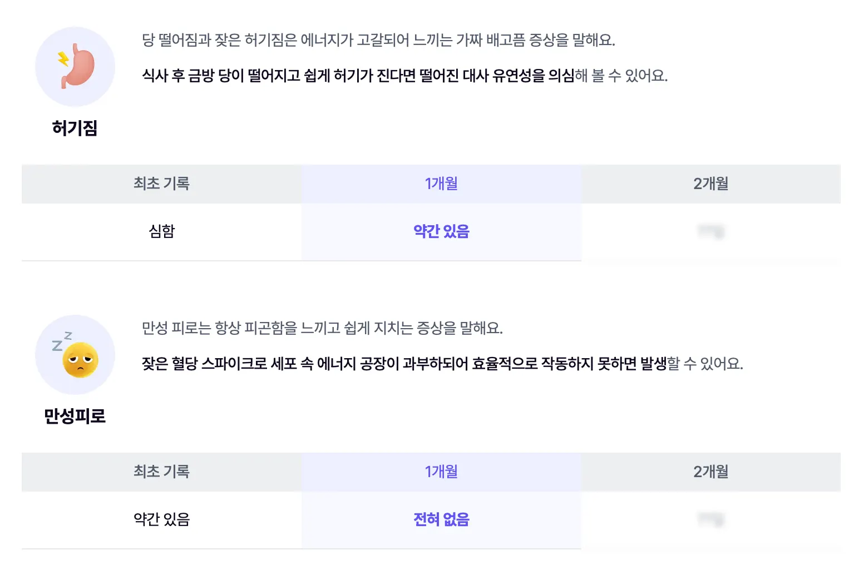Screen dimensions: 859x565
Task: Click the 만성 피로는 description line
Action: pyautogui.click(x=322, y=328)
